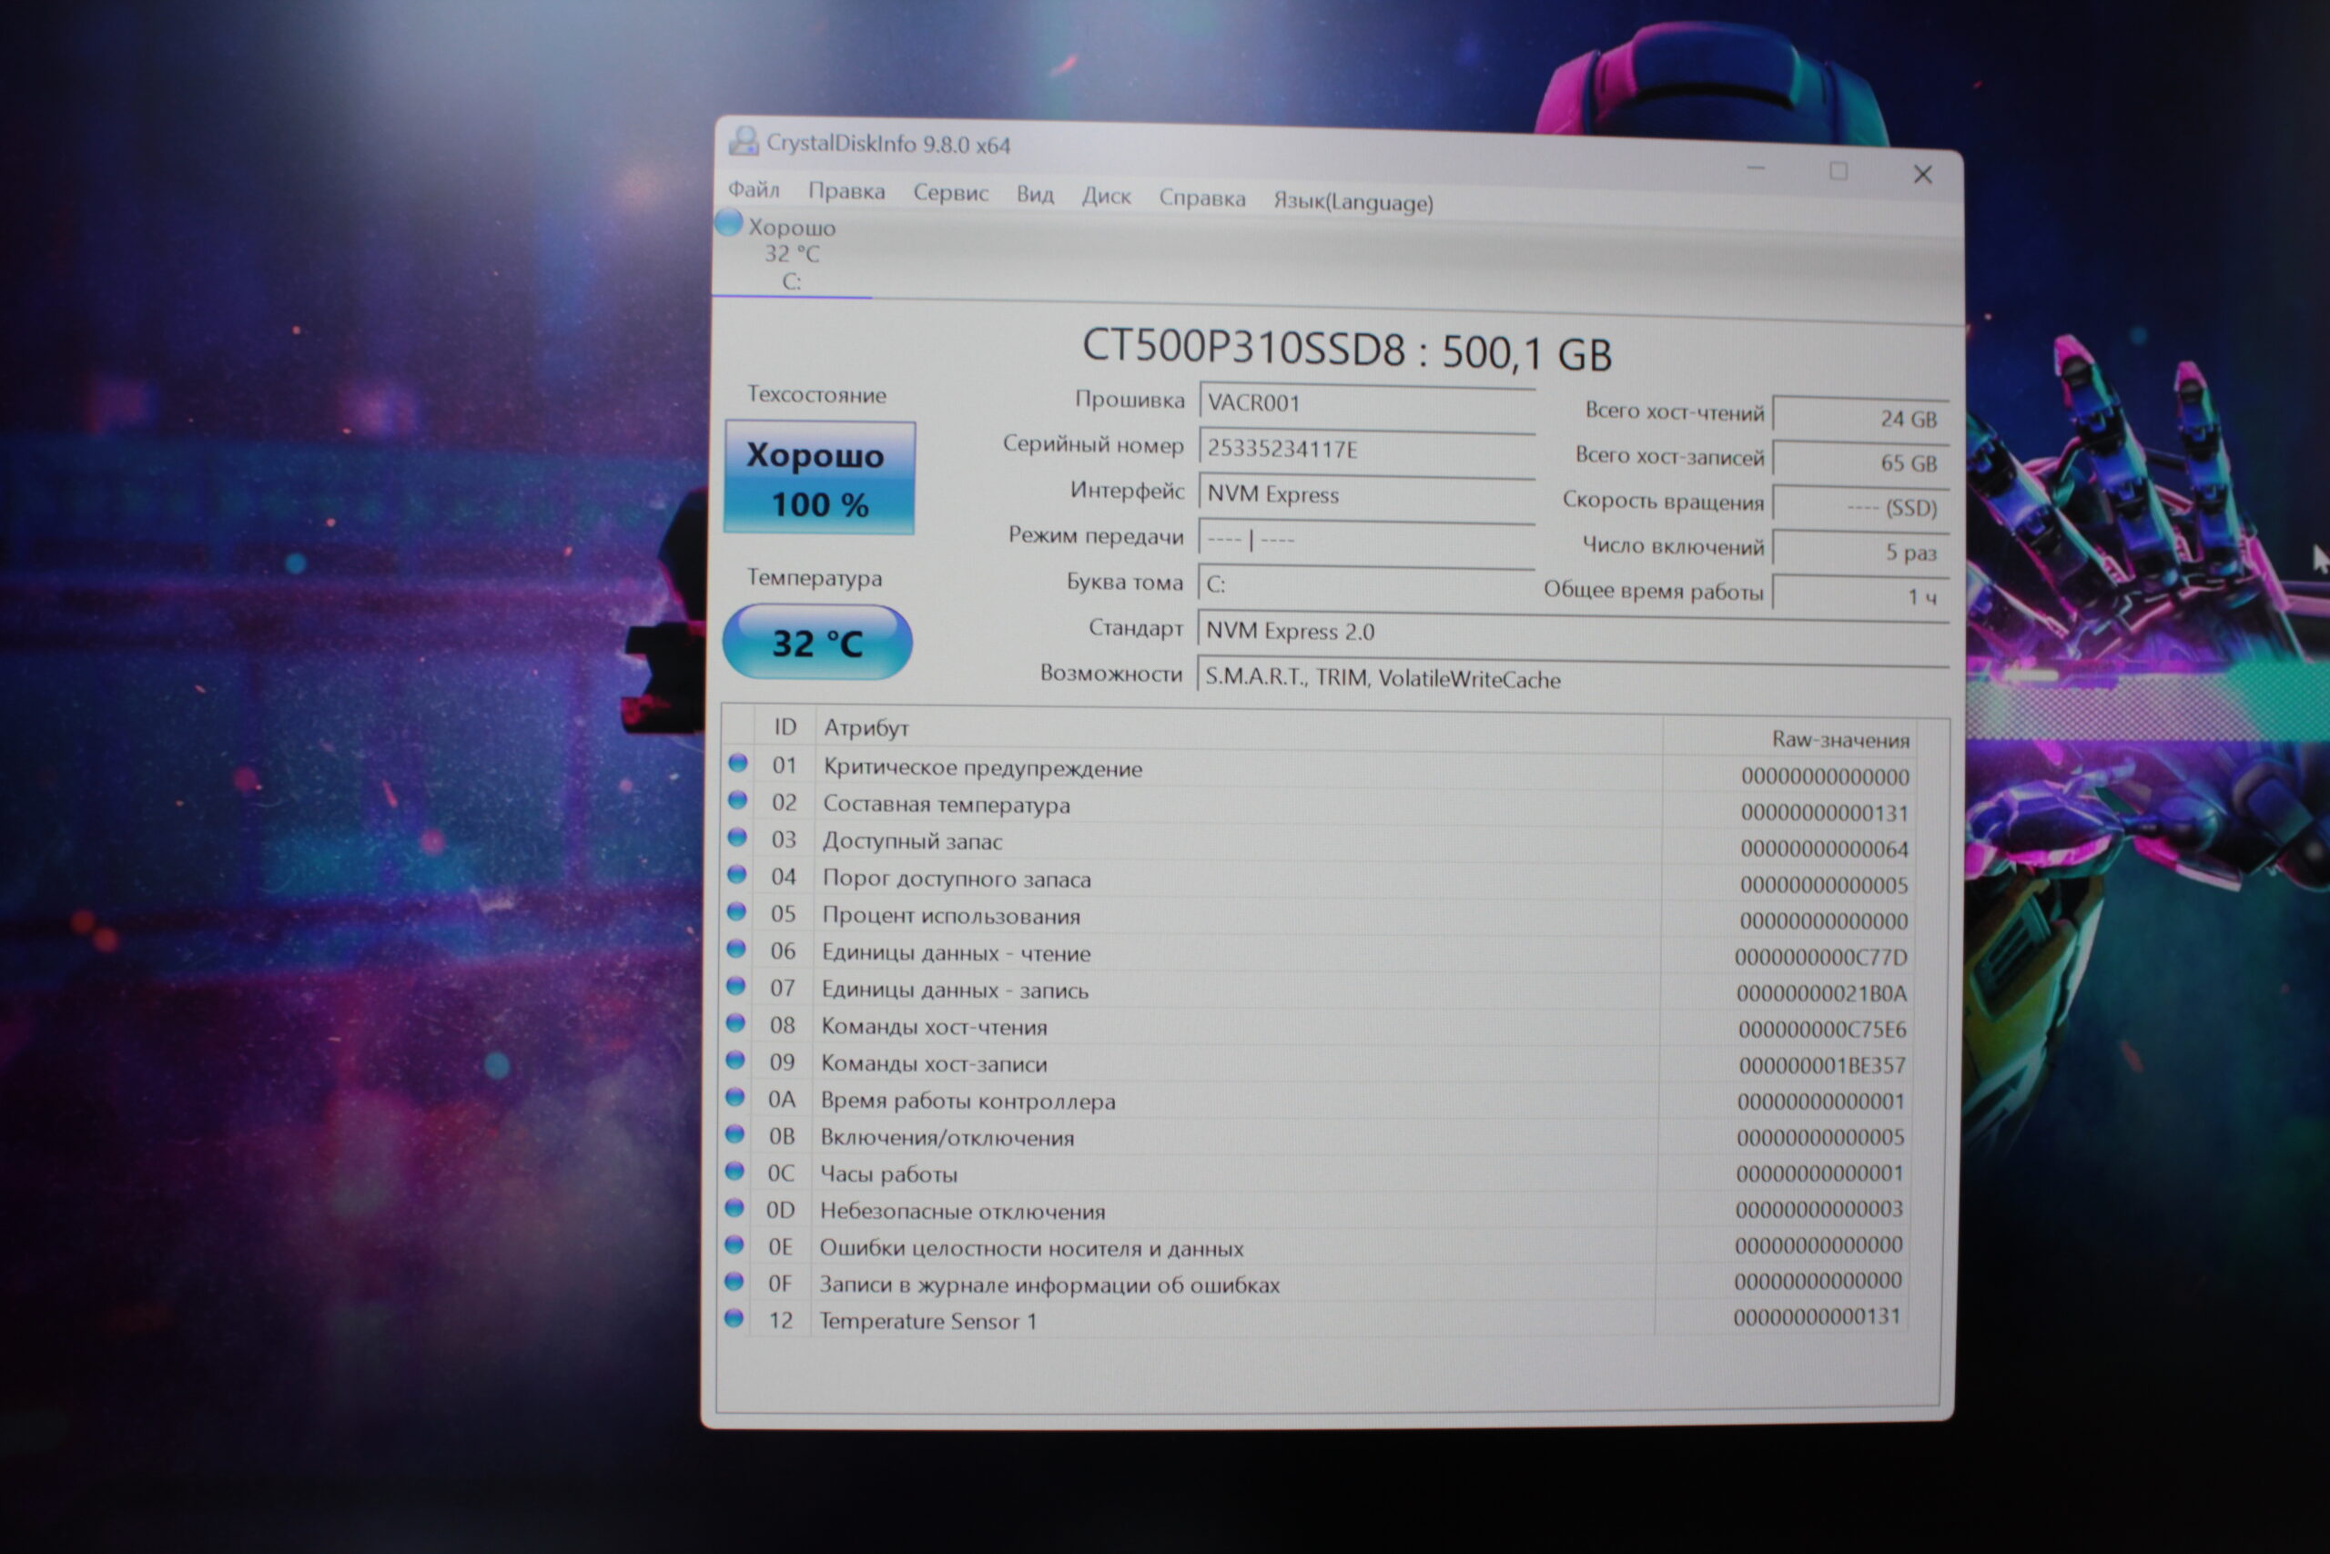Open the Язык(Language) menu

click(x=1352, y=201)
